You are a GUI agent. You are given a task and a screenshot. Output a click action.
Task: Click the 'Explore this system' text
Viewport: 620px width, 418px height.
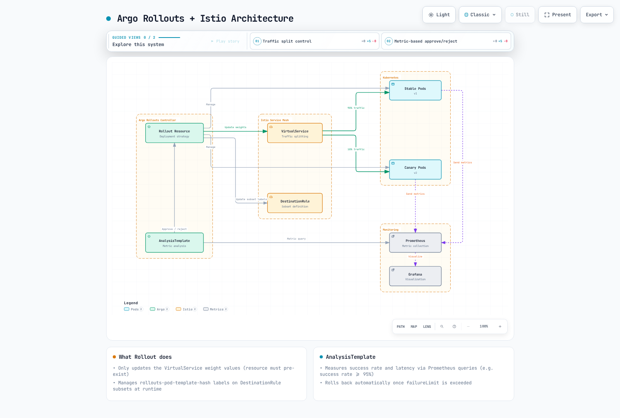point(138,45)
